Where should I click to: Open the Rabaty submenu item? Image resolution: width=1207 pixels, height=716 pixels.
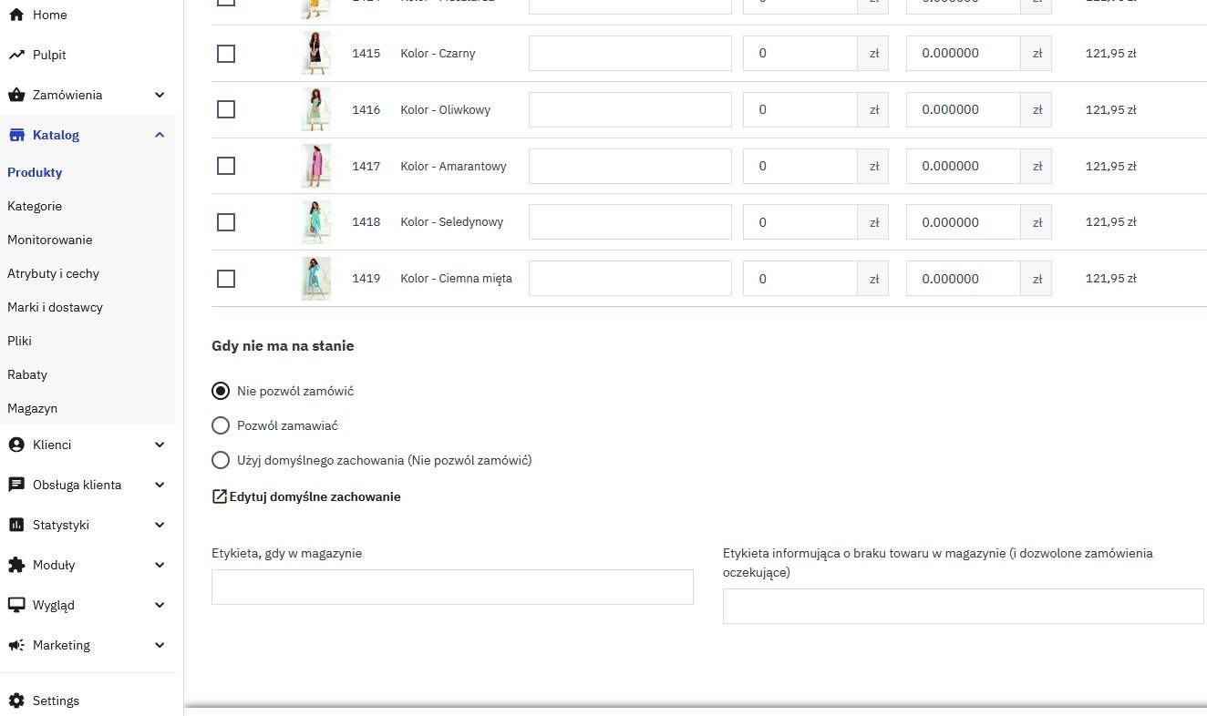pos(27,374)
